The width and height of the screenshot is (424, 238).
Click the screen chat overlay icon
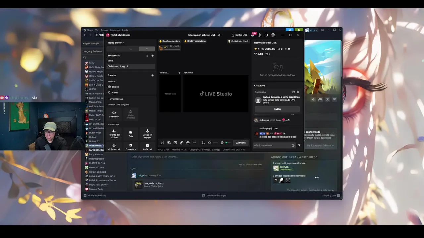tap(169, 143)
